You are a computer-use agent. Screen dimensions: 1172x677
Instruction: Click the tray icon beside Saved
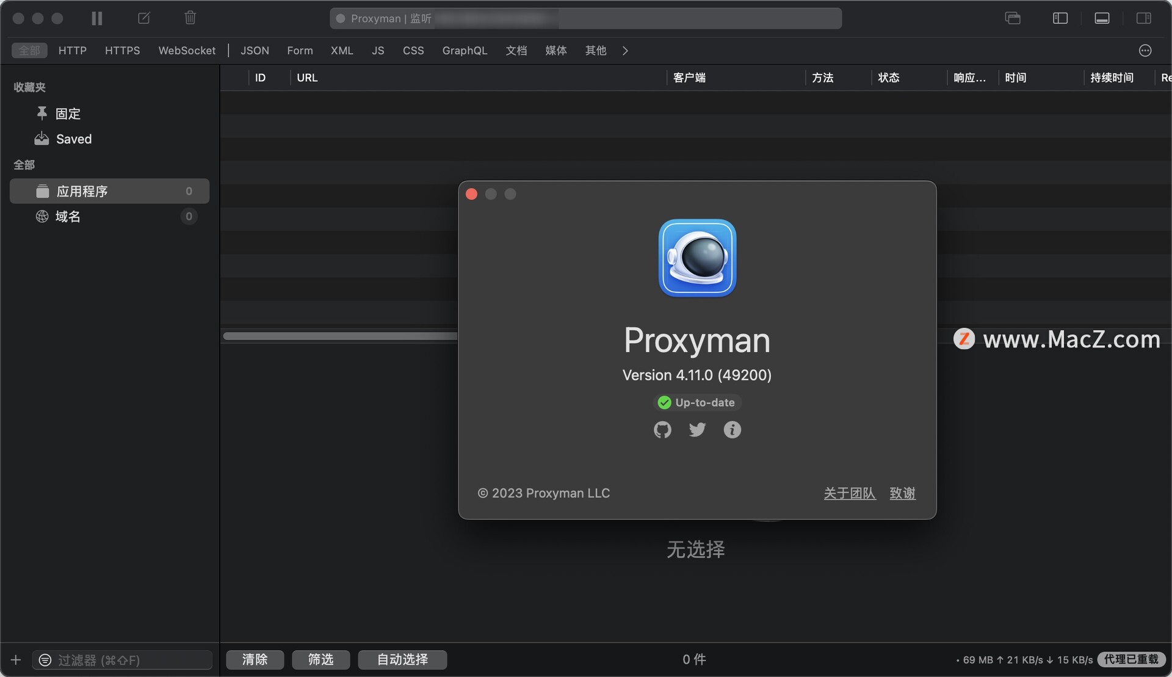pyautogui.click(x=42, y=139)
